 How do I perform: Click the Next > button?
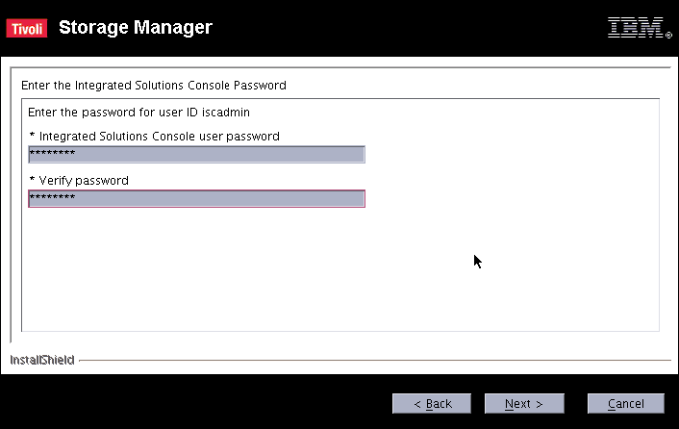[524, 403]
